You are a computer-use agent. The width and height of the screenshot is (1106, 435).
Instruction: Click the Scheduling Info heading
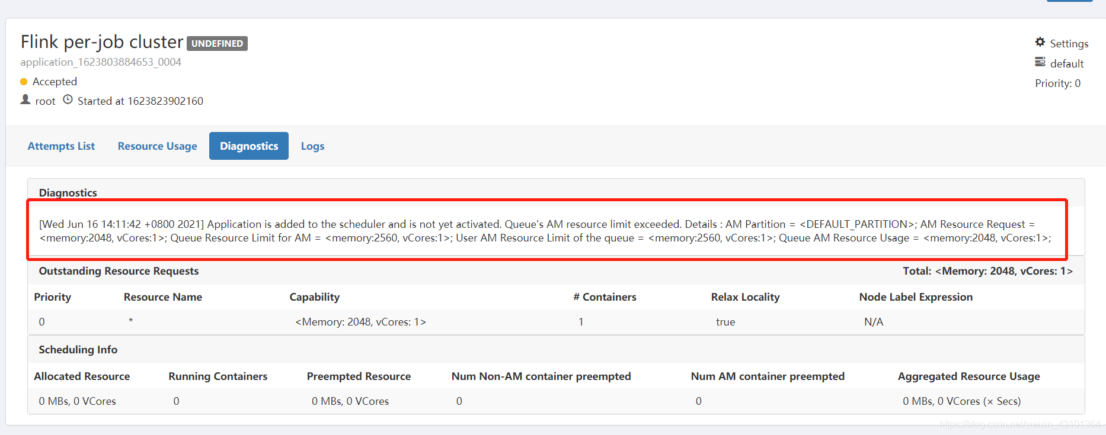[x=78, y=350]
